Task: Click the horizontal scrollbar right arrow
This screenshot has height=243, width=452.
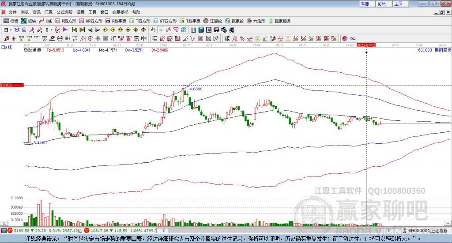Action: [388, 231]
